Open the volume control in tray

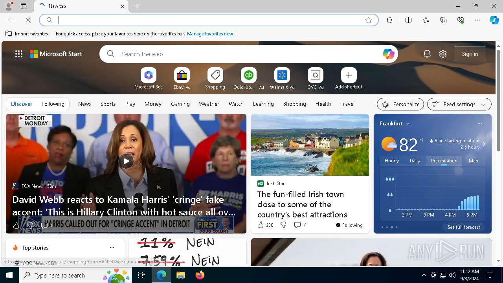[452, 275]
